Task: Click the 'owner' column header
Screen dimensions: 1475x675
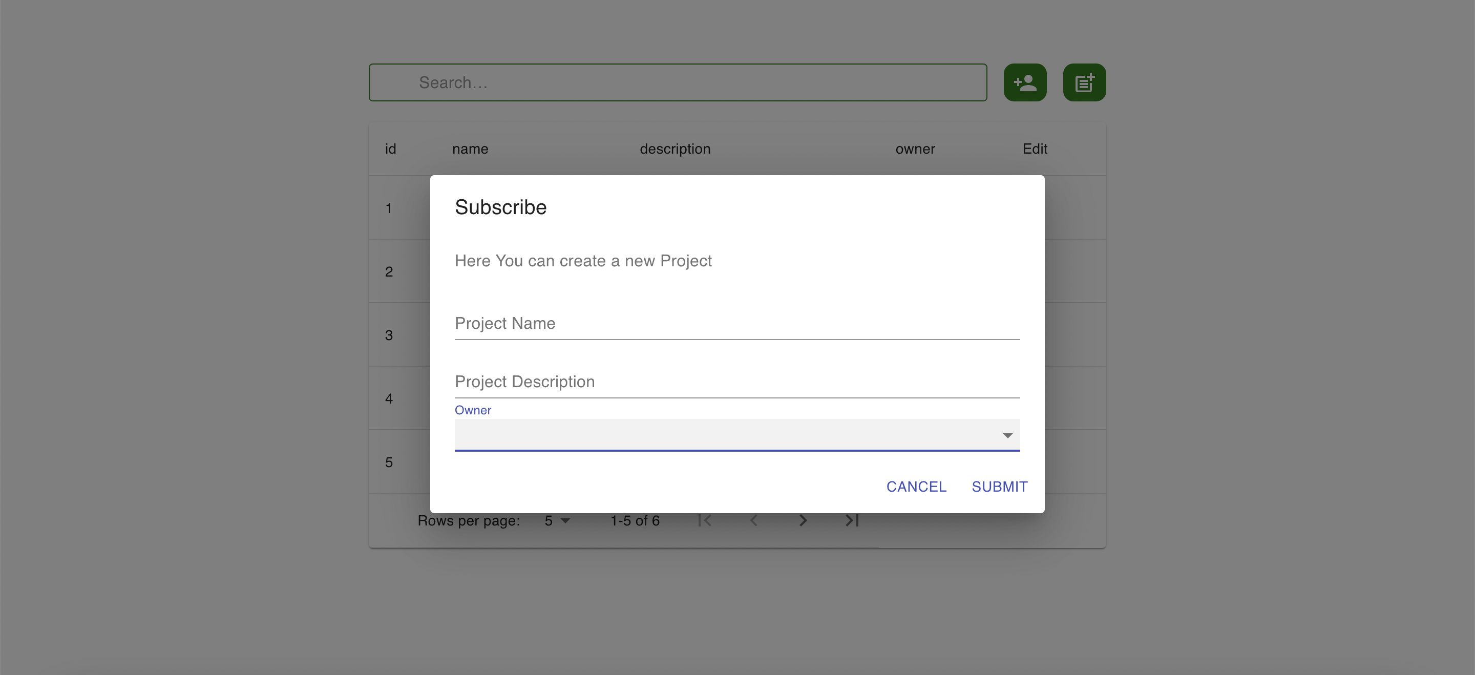Action: tap(915, 149)
